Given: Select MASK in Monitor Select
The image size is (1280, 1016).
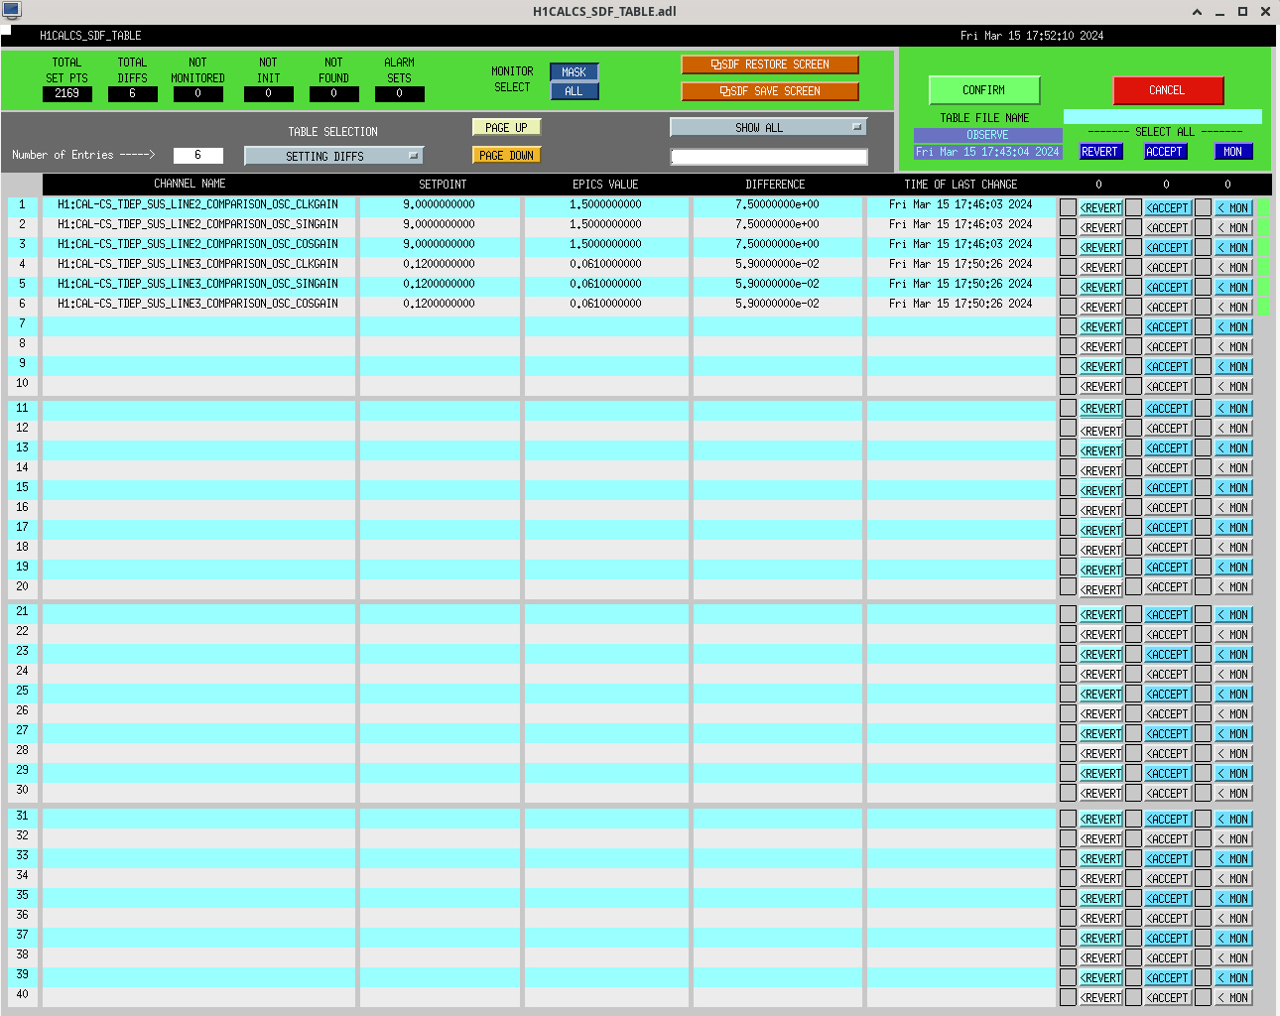Looking at the screenshot, I should (574, 72).
